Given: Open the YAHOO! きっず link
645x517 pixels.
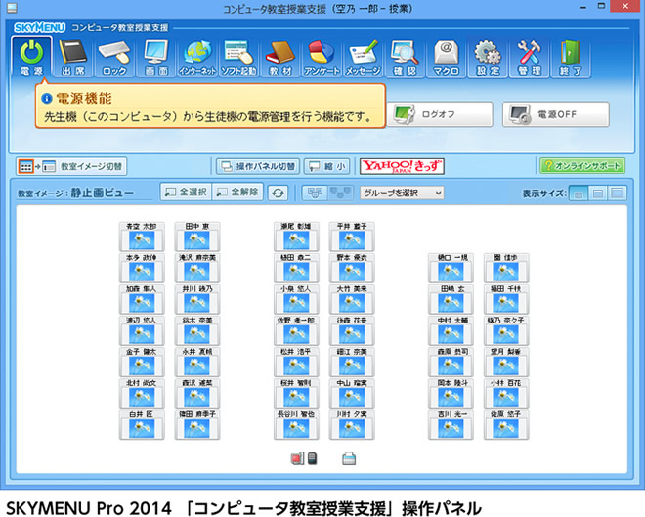Looking at the screenshot, I should (x=402, y=166).
